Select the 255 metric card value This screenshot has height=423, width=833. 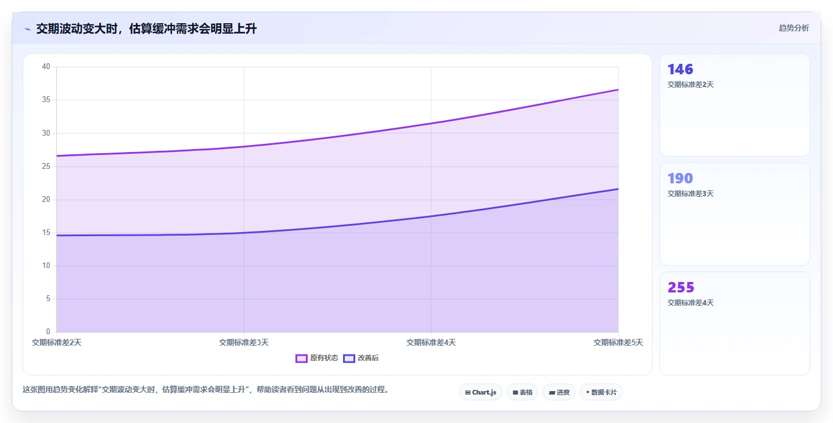[681, 288]
